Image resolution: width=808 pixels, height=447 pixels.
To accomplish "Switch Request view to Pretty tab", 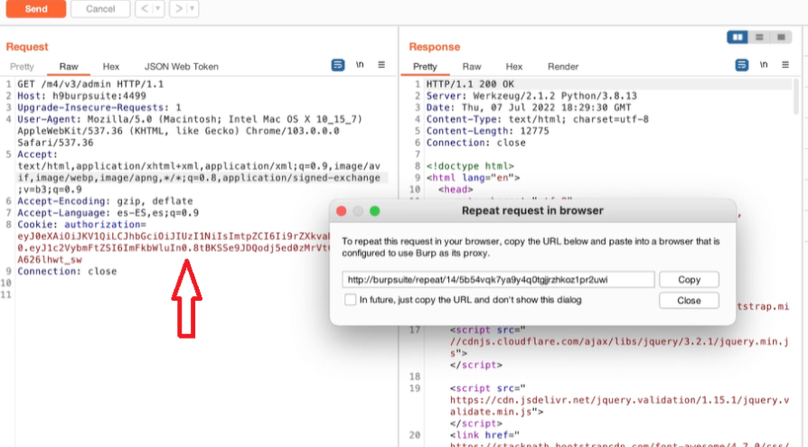I will [x=22, y=67].
